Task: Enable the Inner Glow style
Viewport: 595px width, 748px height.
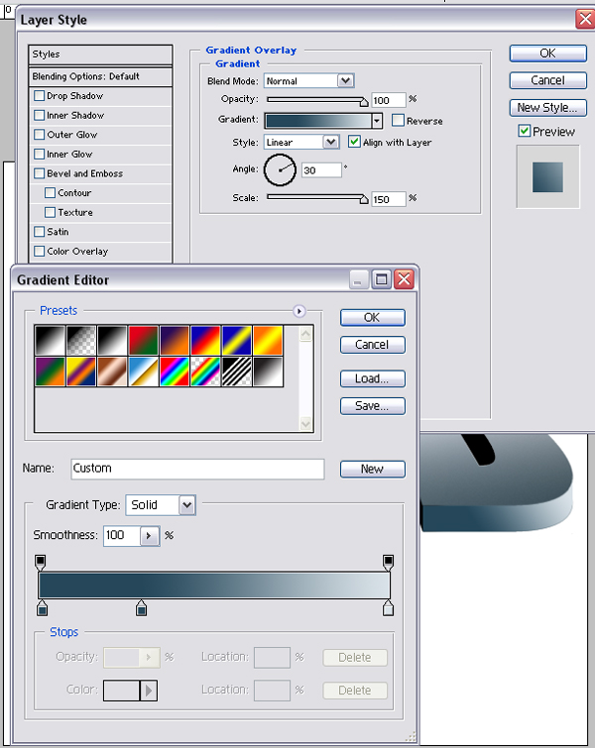Action: coord(40,155)
